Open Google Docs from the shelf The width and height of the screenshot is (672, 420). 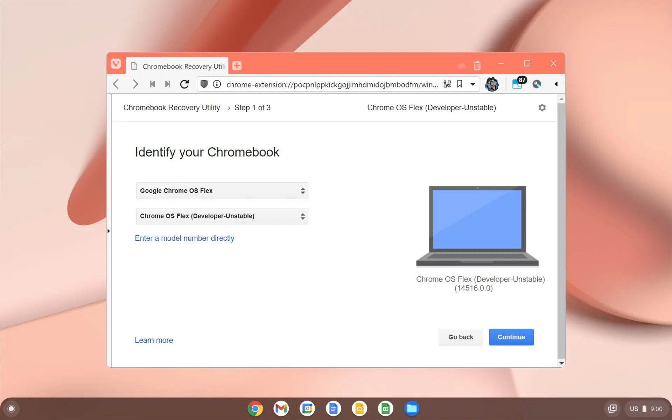[x=333, y=408]
